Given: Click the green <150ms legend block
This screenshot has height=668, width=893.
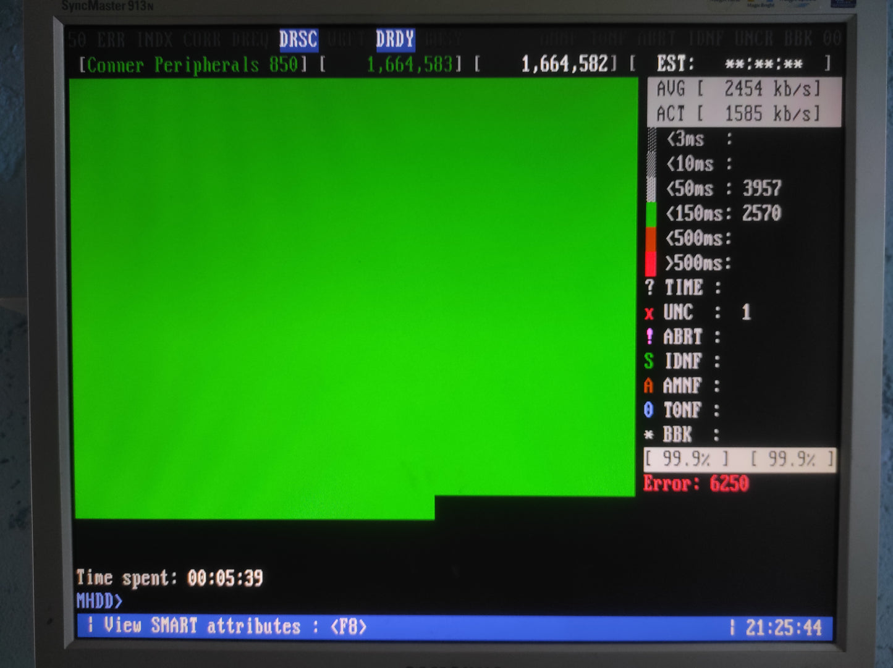Looking at the screenshot, I should (x=651, y=214).
